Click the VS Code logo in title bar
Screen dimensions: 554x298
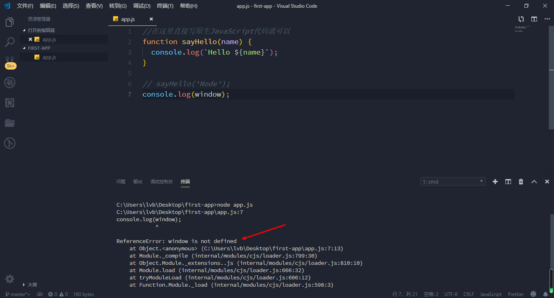(7, 6)
